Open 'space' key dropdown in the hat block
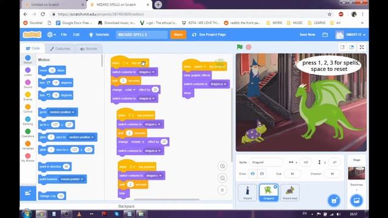This screenshot has height=218, width=388. 199,67
